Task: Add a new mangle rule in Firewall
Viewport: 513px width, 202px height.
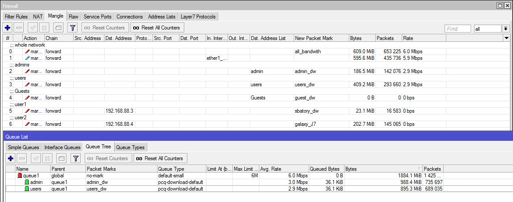Action: 7,28
